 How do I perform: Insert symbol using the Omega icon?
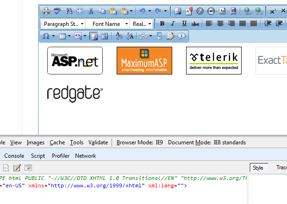pyautogui.click(x=46, y=36)
